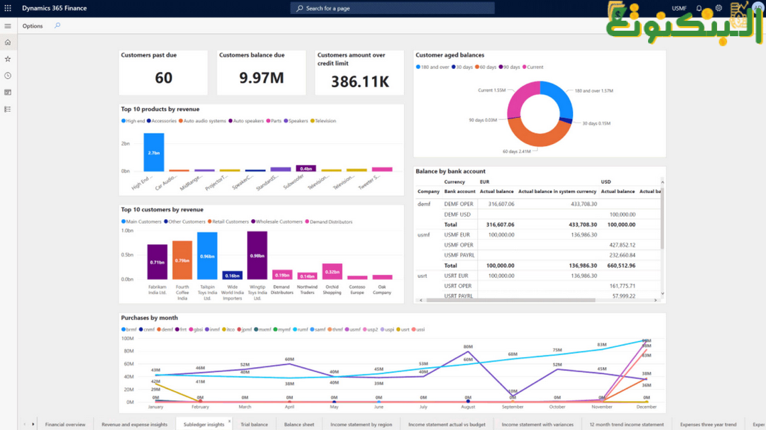Click the Bank account column header
Image resolution: width=766 pixels, height=430 pixels.
(459, 192)
